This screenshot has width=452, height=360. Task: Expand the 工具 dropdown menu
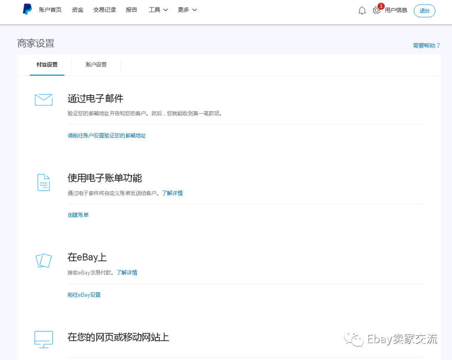click(158, 10)
